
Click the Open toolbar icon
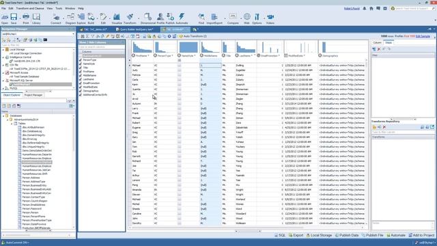tap(5, 18)
